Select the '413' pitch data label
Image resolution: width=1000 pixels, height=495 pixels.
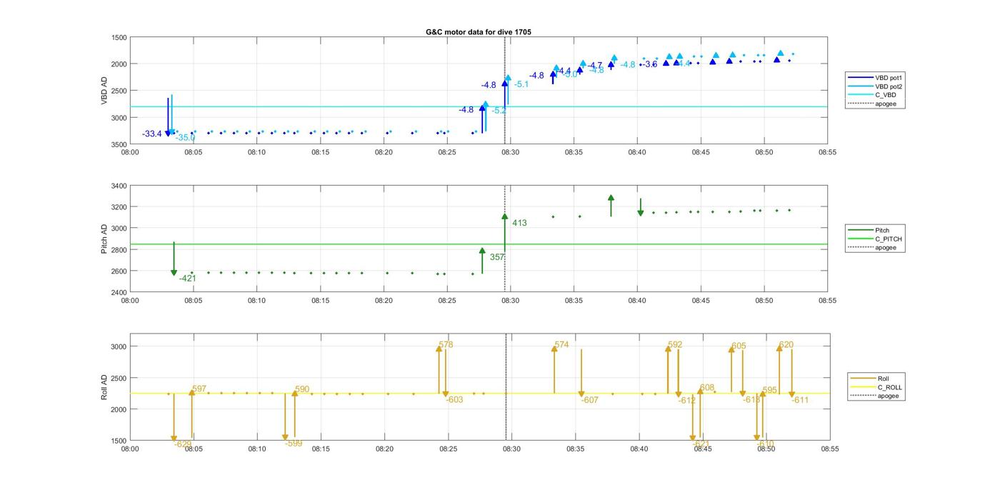tap(519, 224)
